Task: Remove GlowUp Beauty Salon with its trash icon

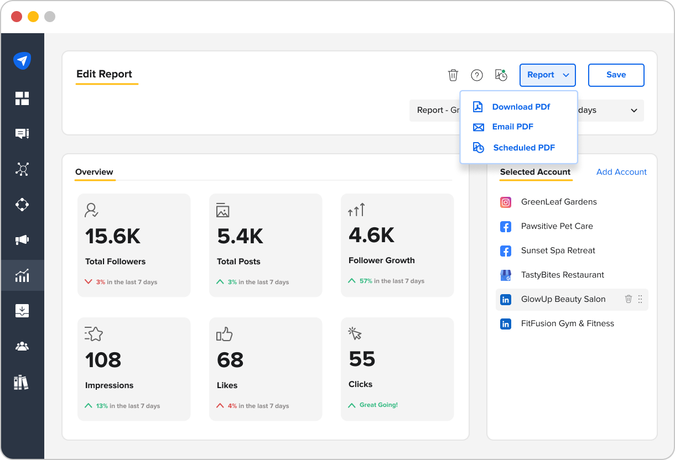Action: coord(629,299)
